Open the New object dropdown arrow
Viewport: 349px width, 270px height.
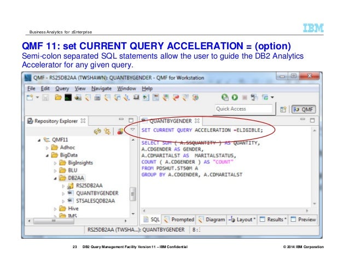[x=37, y=97]
